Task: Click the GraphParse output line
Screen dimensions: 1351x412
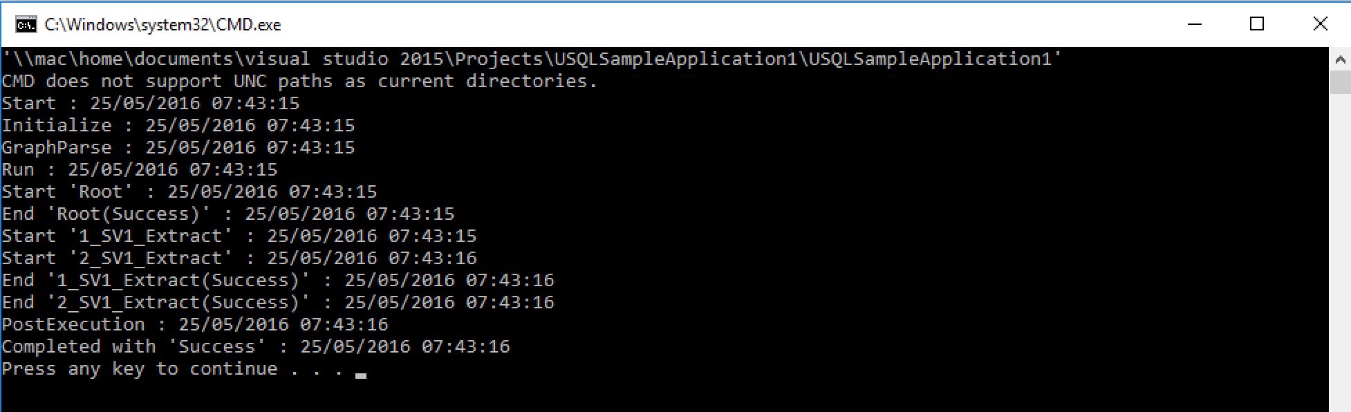Action: 178,147
